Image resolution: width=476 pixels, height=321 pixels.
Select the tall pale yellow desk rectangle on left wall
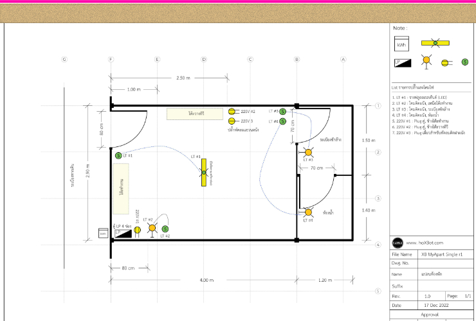(122, 188)
